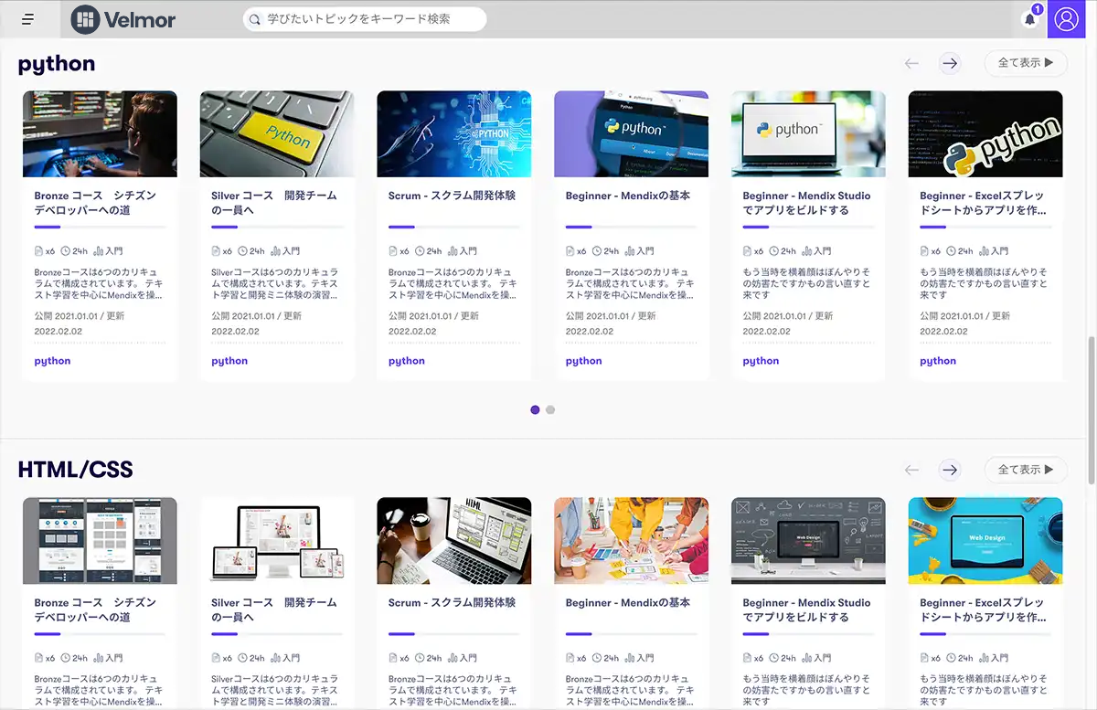Image resolution: width=1097 pixels, height=710 pixels.
Task: Click python tag on Bronze コース card
Action: click(52, 361)
